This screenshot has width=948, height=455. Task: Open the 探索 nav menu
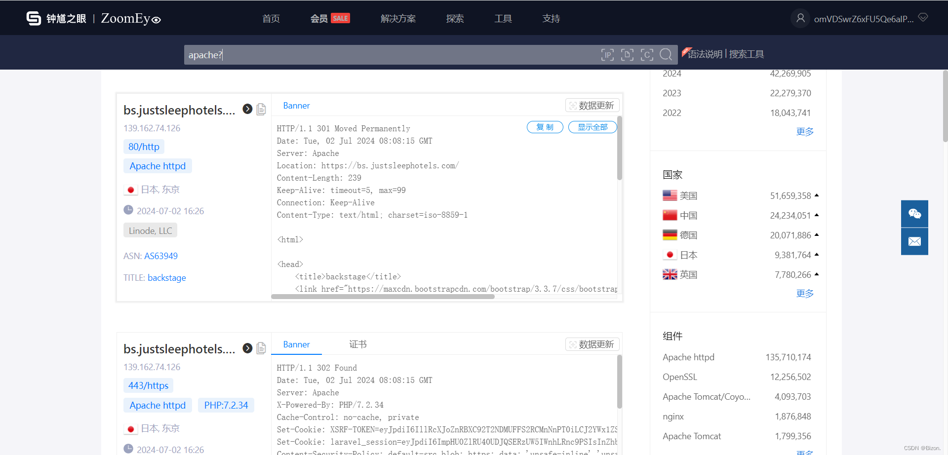(455, 19)
